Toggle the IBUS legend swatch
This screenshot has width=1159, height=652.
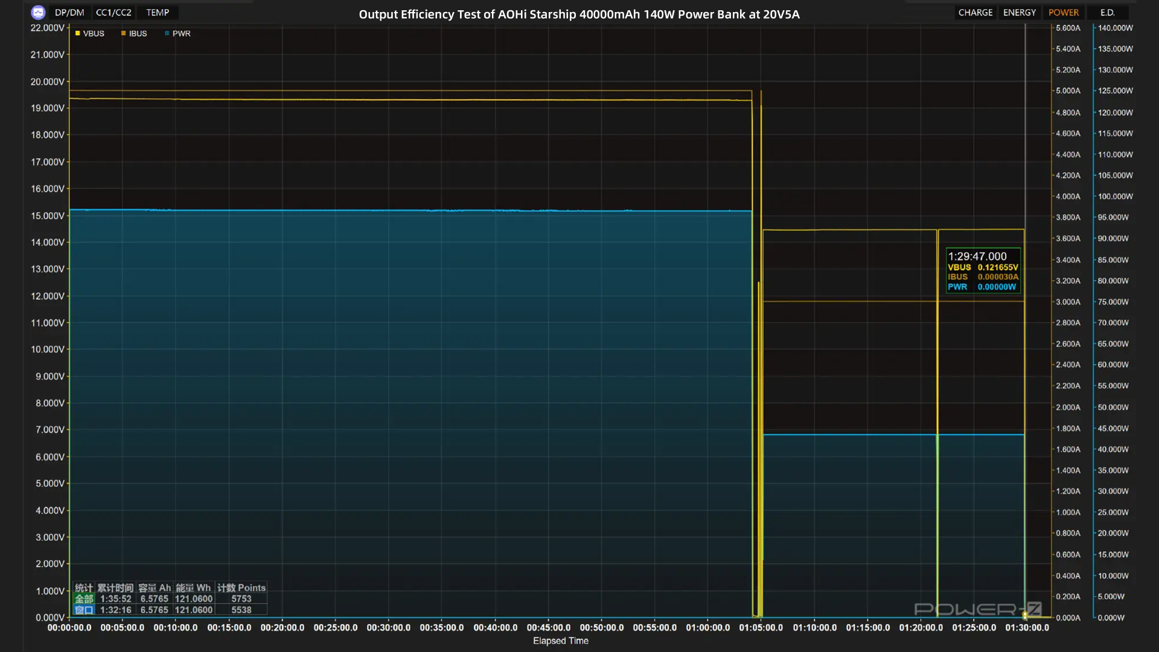pyautogui.click(x=124, y=33)
